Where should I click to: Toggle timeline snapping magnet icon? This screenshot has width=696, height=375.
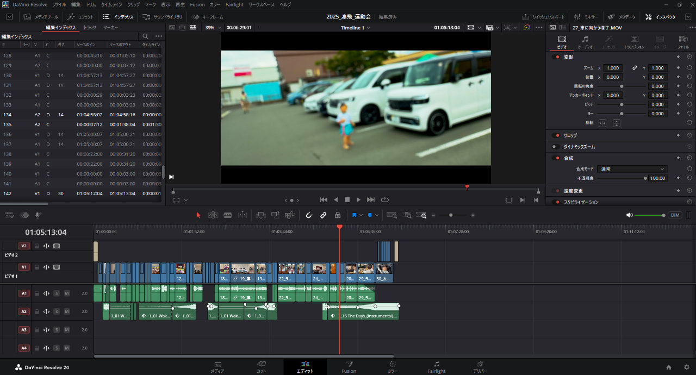[309, 215]
